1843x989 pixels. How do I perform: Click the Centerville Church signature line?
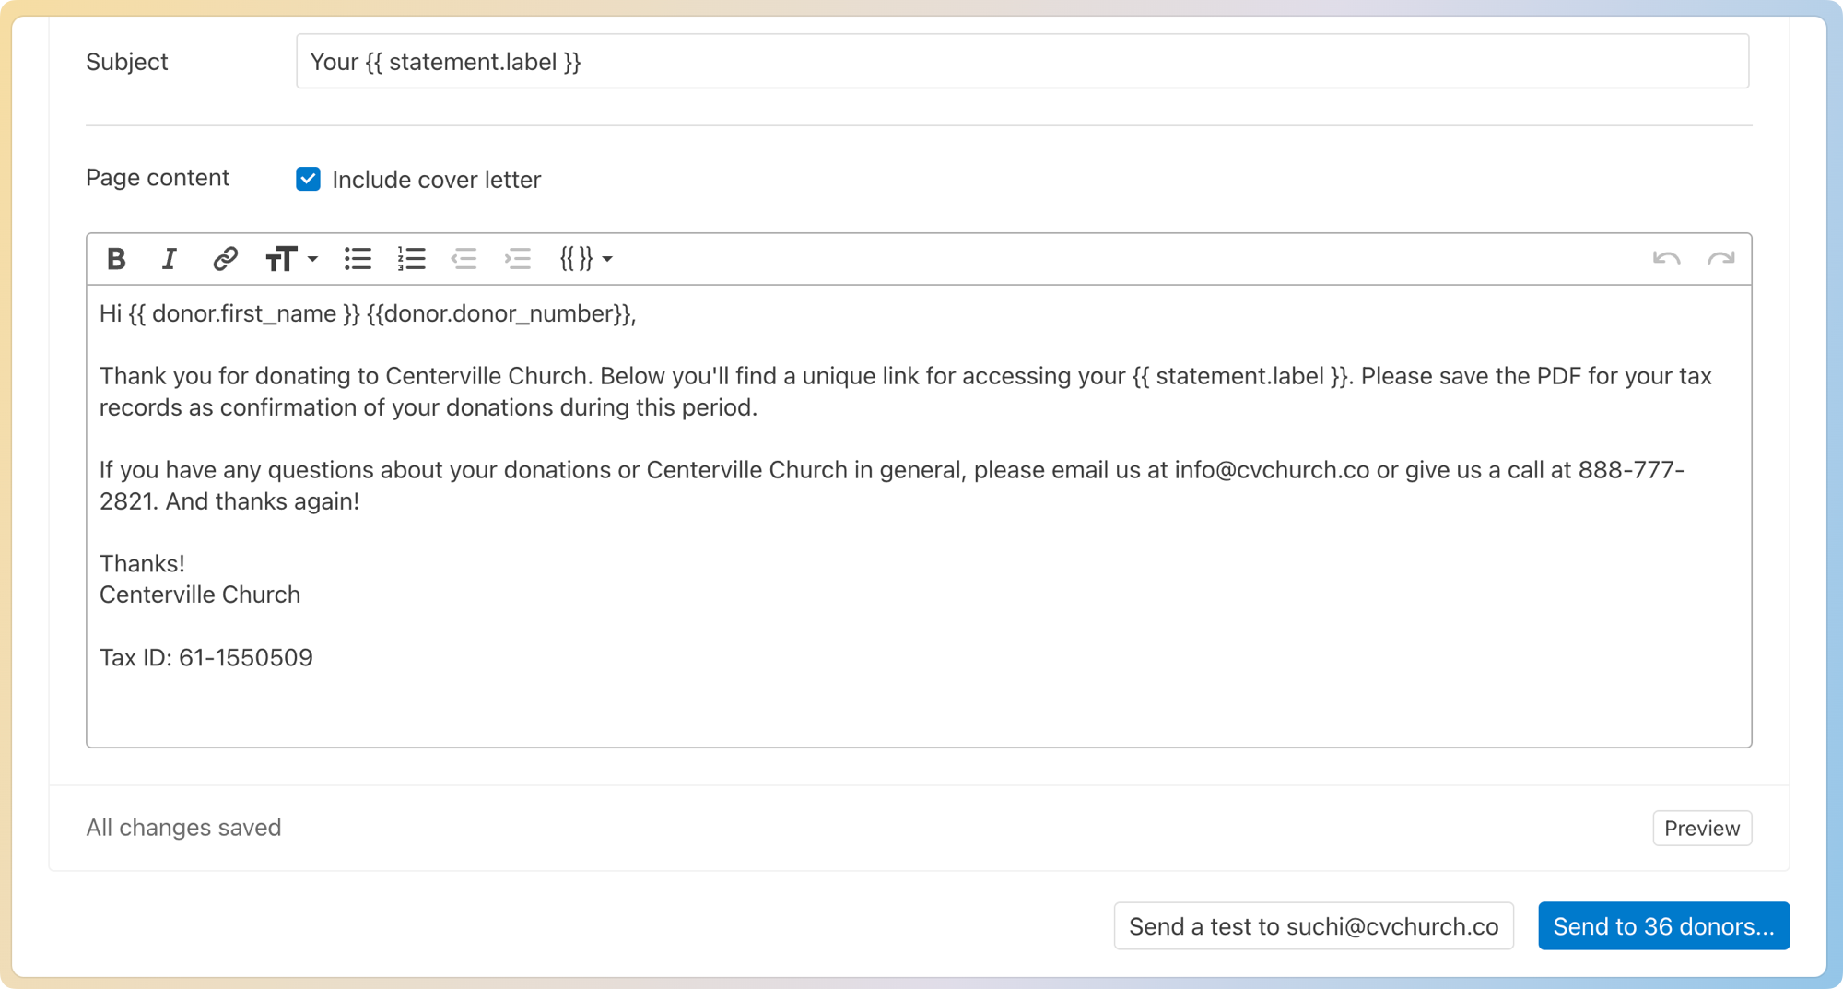point(200,595)
